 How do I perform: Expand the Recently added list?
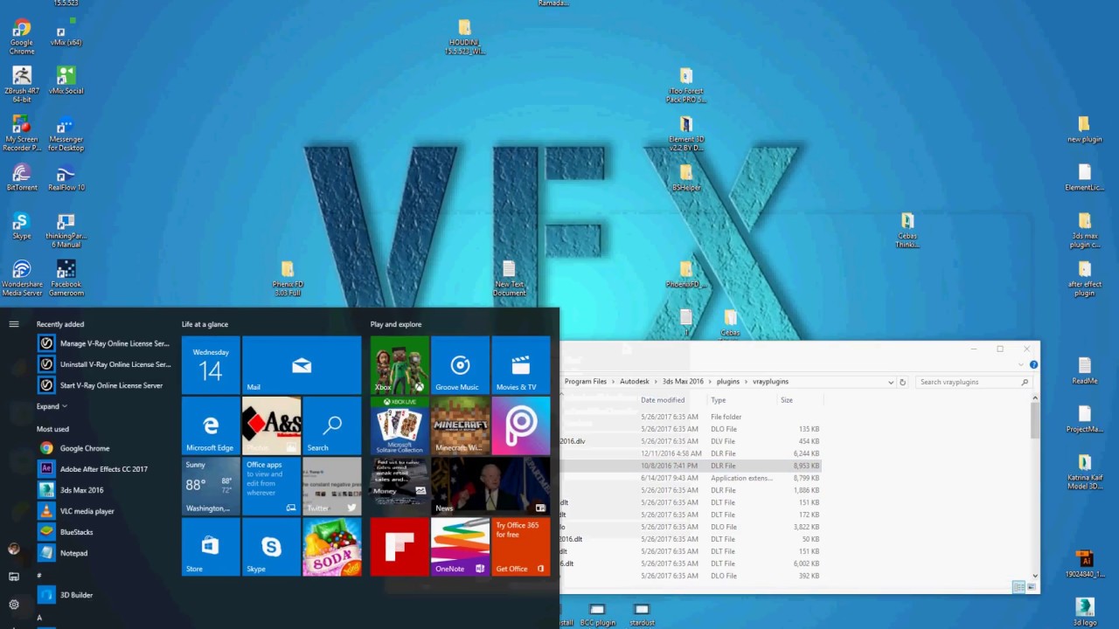(52, 406)
